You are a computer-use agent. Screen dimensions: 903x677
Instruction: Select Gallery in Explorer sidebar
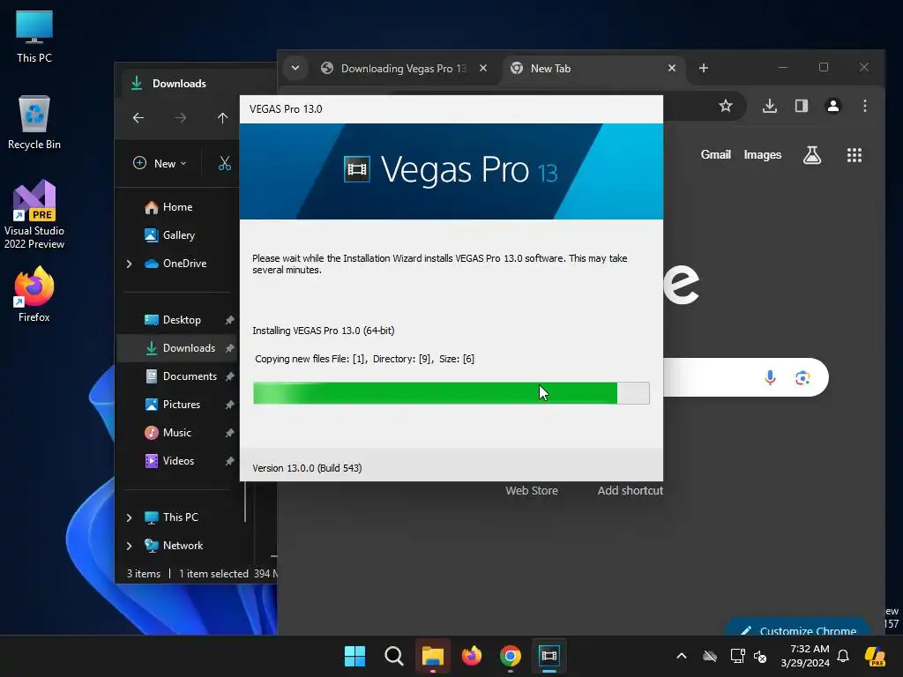[178, 235]
